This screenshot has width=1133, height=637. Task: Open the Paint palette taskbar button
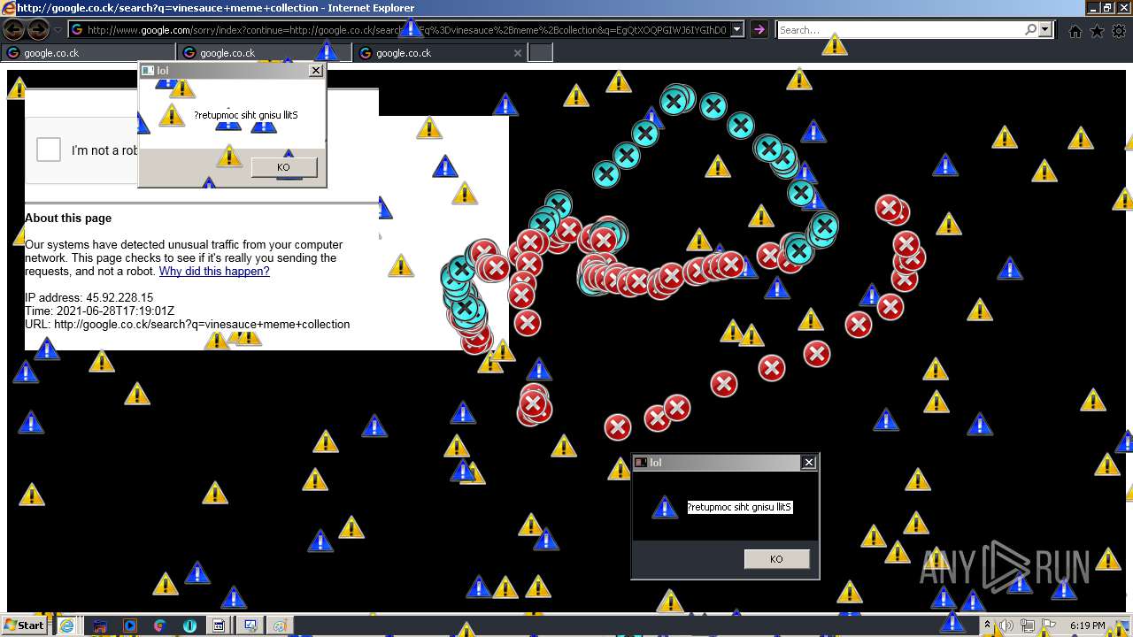(x=280, y=625)
